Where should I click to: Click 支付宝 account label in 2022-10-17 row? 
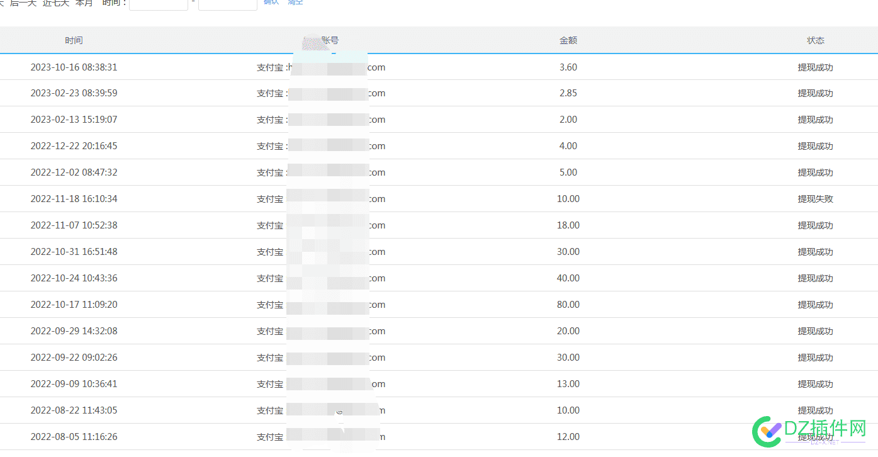270,305
